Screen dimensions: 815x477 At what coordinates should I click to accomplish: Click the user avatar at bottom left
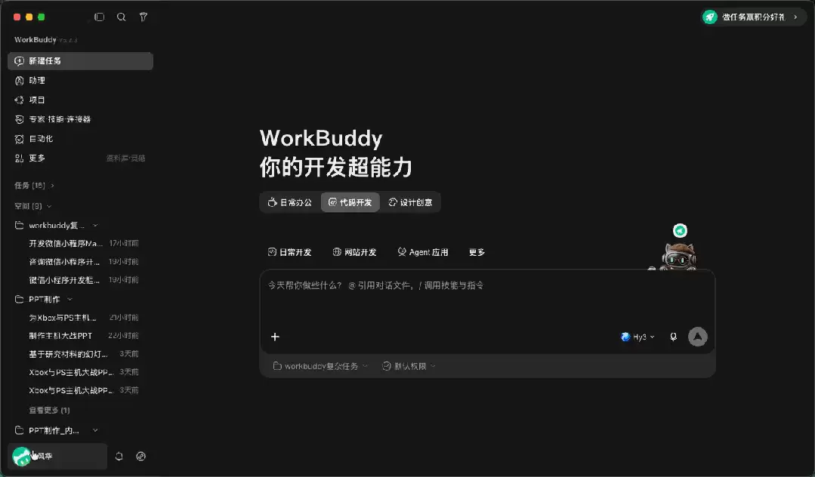(21, 456)
